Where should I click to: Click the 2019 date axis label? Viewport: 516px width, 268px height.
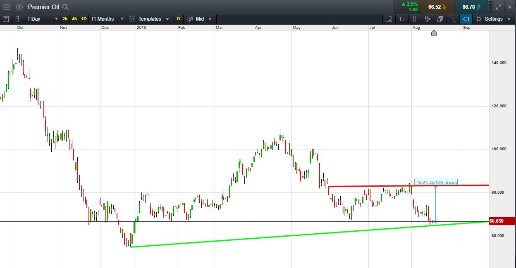[x=141, y=28]
